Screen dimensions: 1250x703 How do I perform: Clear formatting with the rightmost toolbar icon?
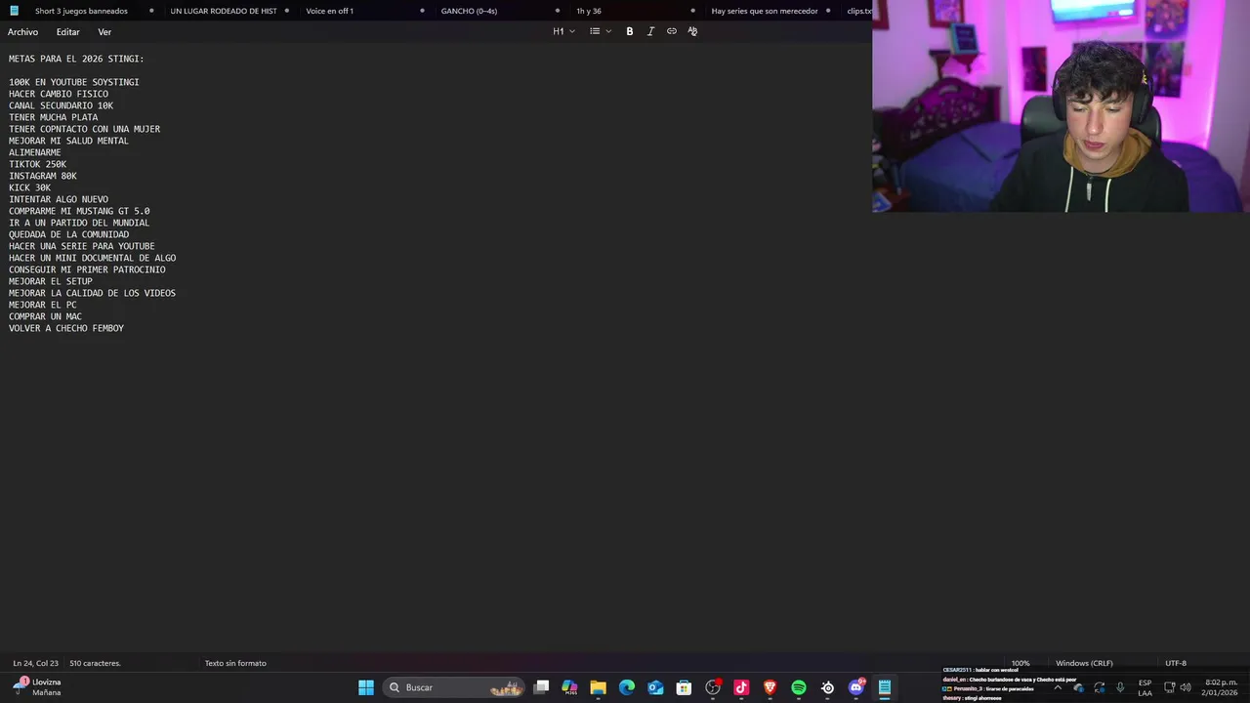(692, 31)
